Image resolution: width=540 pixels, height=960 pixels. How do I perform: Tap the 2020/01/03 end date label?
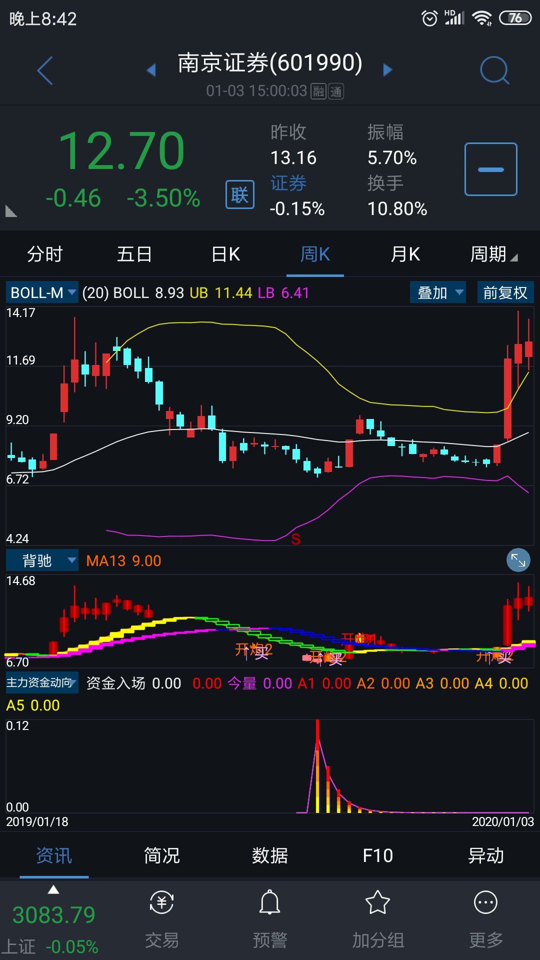[x=503, y=822]
